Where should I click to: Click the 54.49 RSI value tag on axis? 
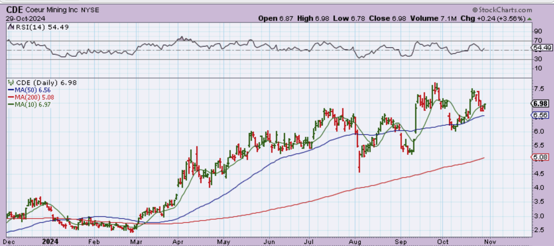542,48
